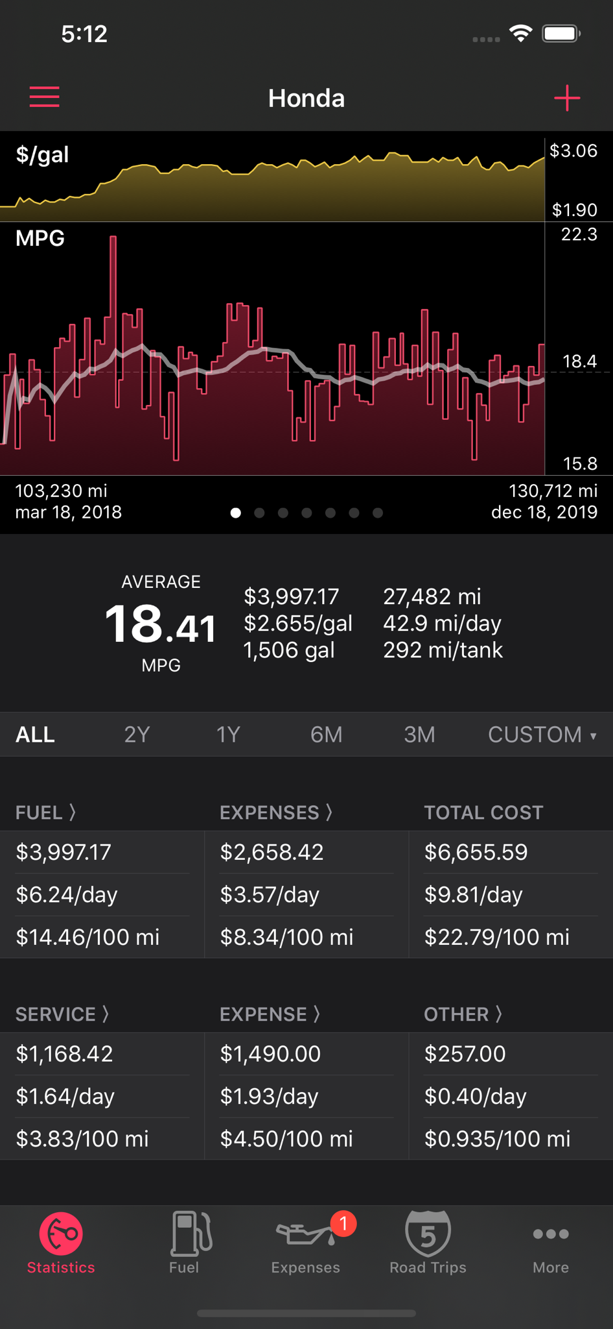613x1329 pixels.
Task: Tap the 42.9 mi/day value
Action: pos(443,623)
